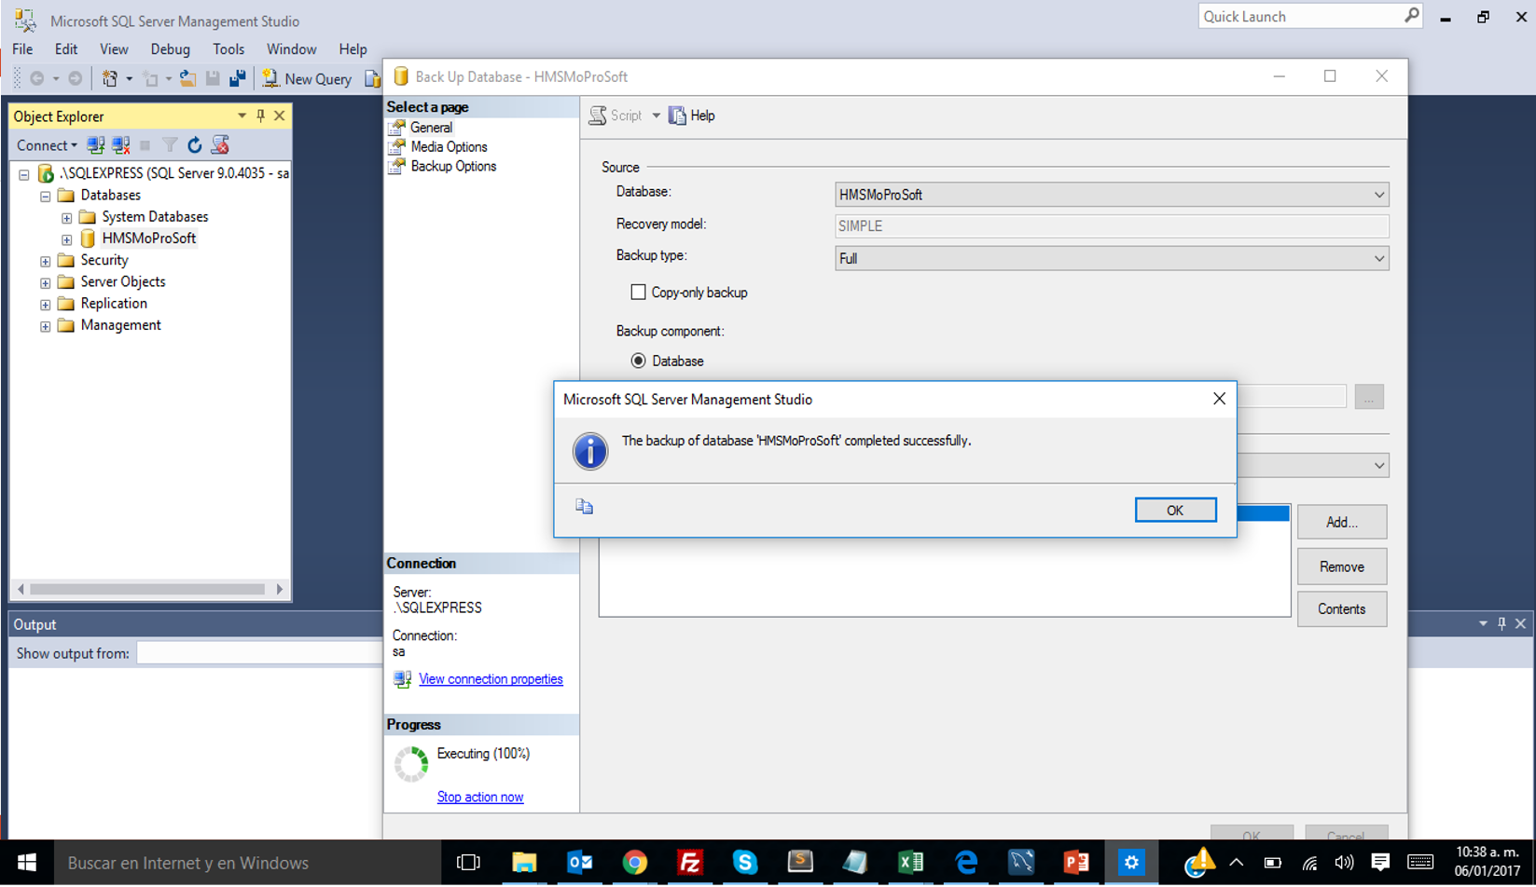Click Stop action now link
This screenshot has width=1536, height=887.
(x=480, y=797)
